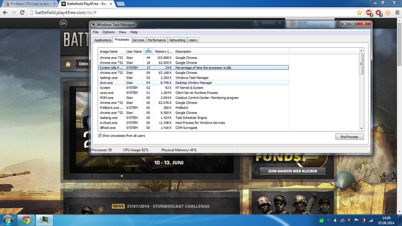Click the EA logo on the webpage
This screenshot has height=226, width=402.
[63, 23]
